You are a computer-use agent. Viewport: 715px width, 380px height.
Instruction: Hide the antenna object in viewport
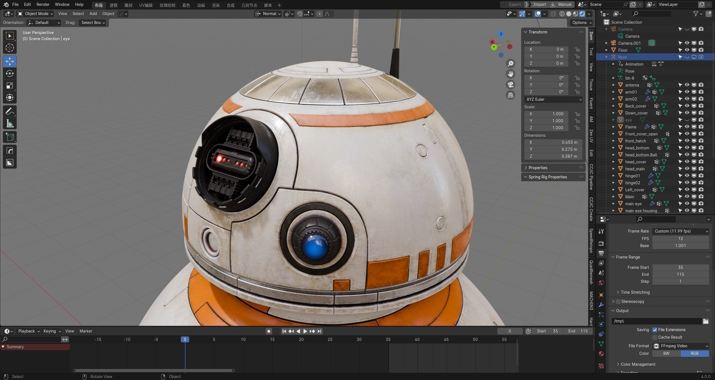pos(687,85)
